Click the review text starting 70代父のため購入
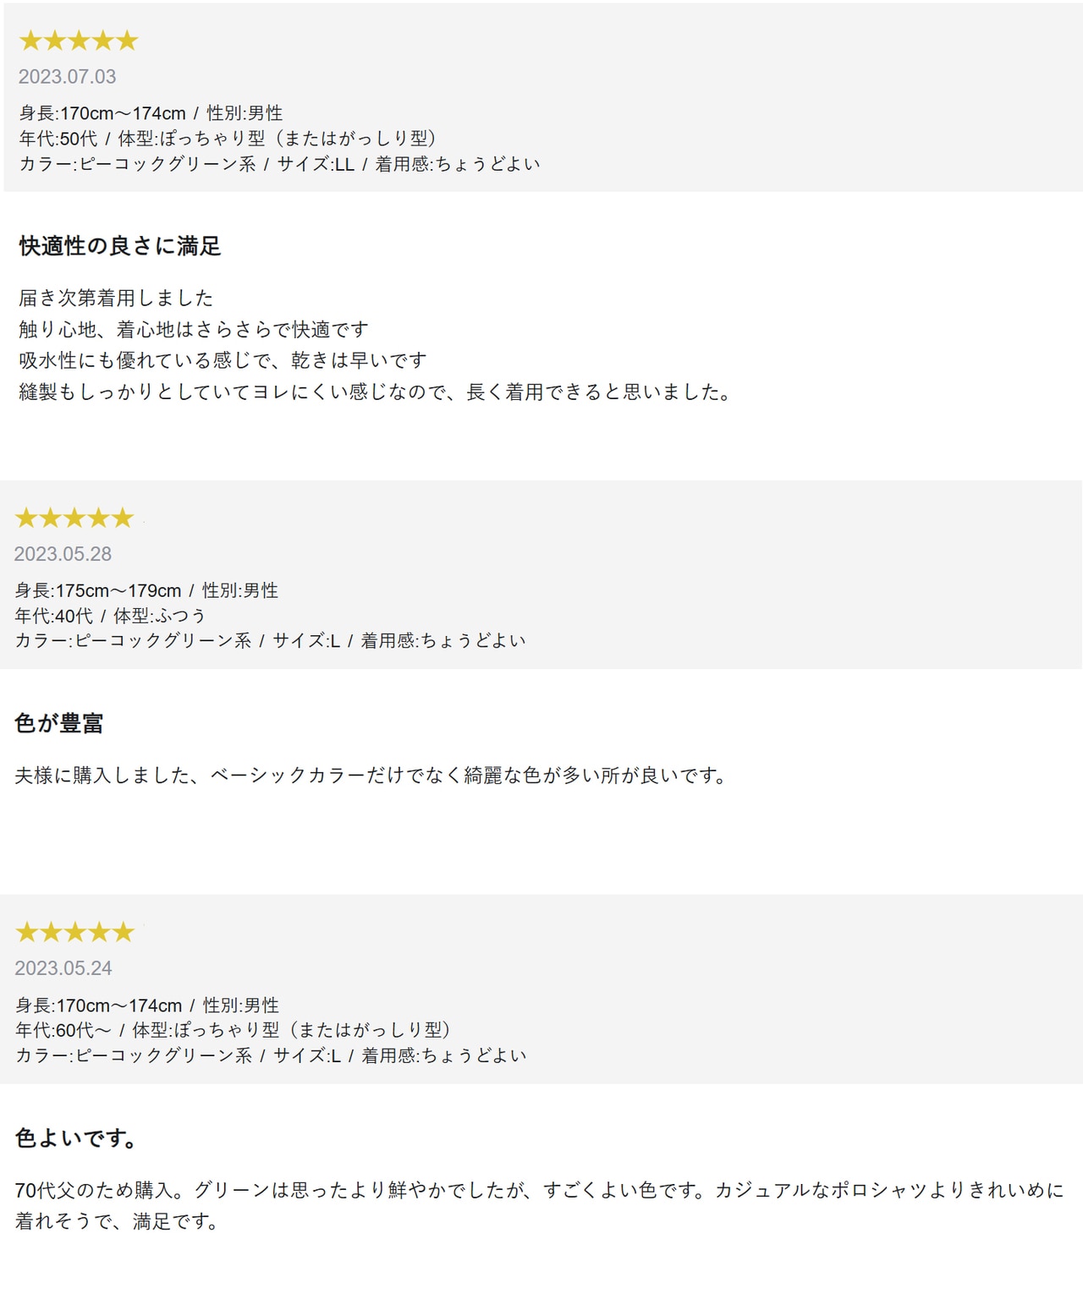 tap(539, 1191)
